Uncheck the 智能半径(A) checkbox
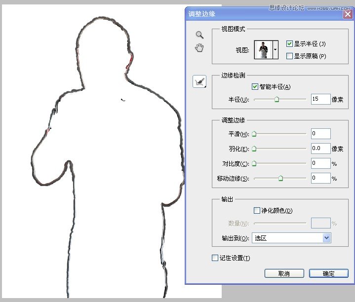This screenshot has width=355, height=302. pyautogui.click(x=255, y=86)
